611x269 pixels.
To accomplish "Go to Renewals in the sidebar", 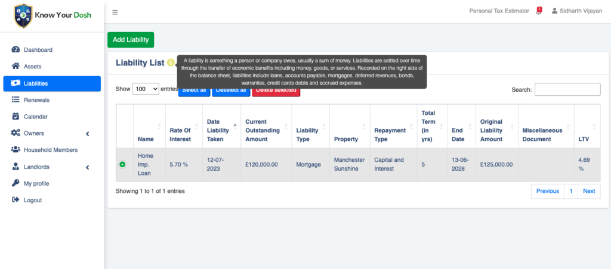I will (36, 100).
